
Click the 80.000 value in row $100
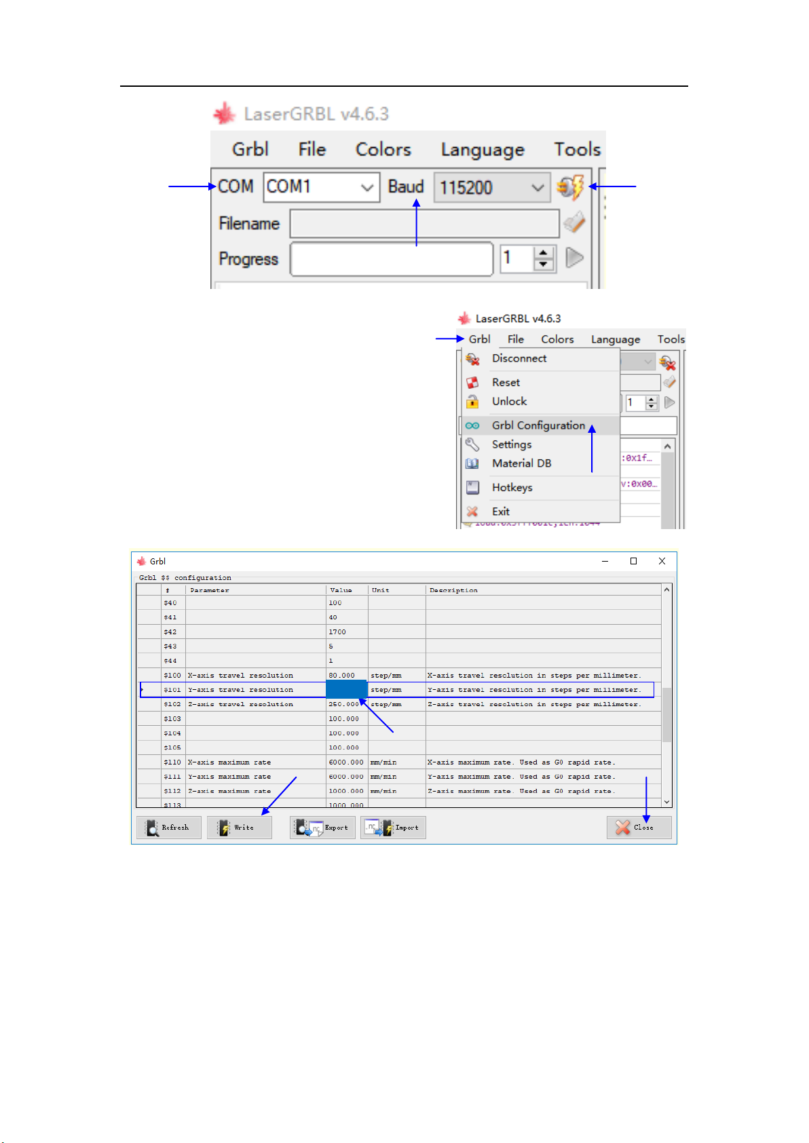(x=342, y=676)
